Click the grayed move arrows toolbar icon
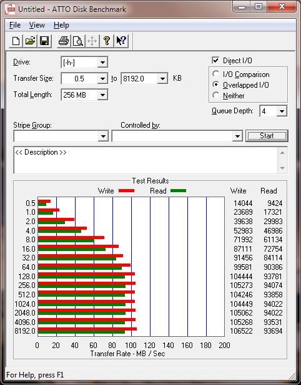Screen dimensions: 301x385 (x=92, y=41)
